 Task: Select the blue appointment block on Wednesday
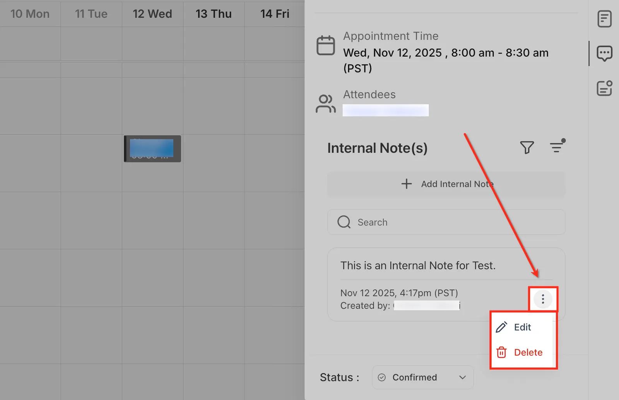[x=152, y=149]
